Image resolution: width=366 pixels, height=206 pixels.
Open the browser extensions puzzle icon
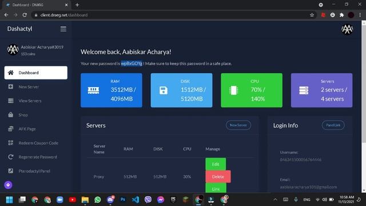click(342, 15)
